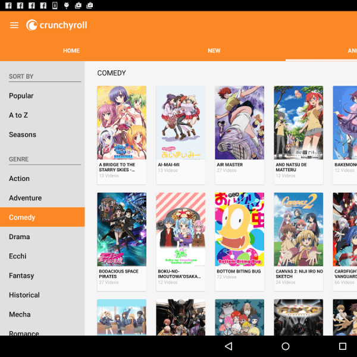Open the Cardfight Vanguard poster

tap(345, 229)
